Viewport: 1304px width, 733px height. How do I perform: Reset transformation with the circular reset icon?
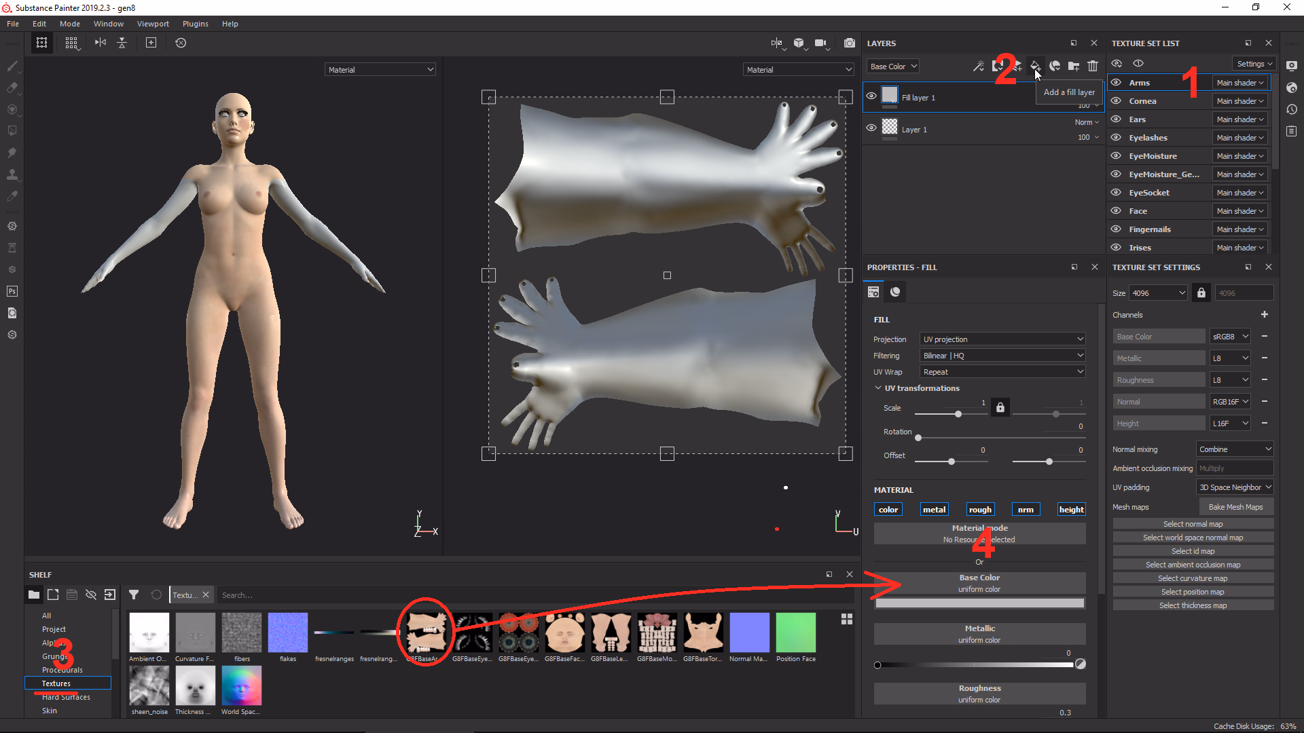[181, 43]
